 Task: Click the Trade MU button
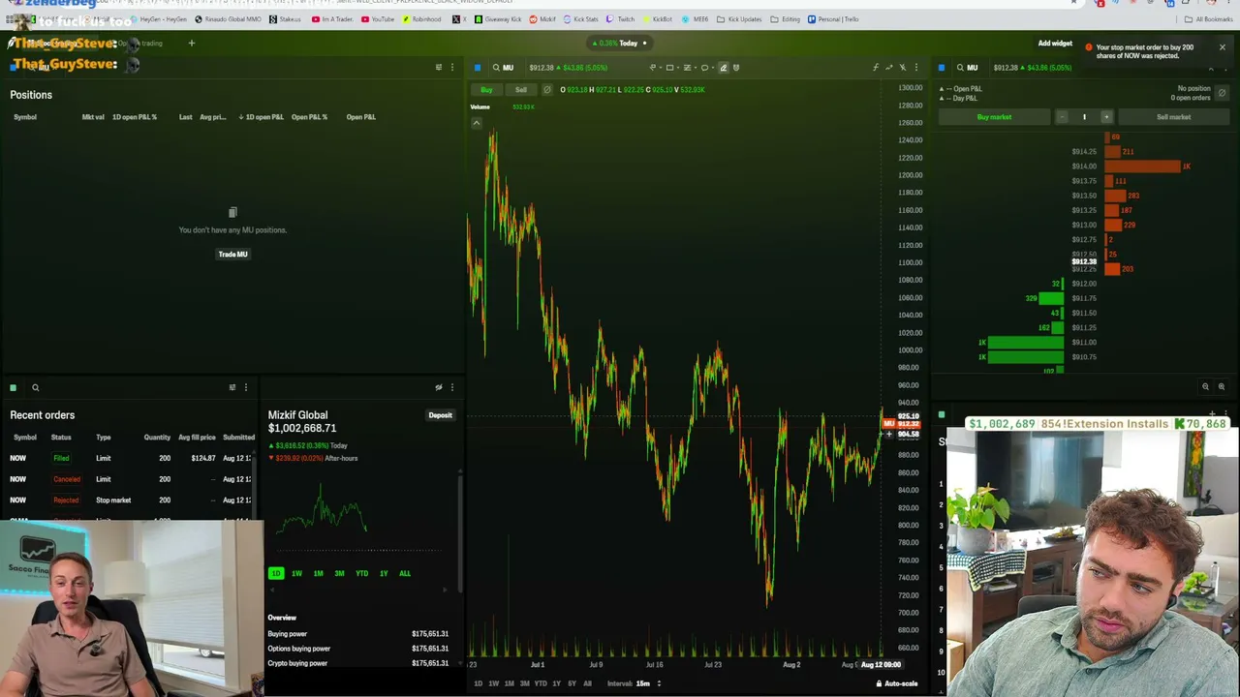(232, 255)
